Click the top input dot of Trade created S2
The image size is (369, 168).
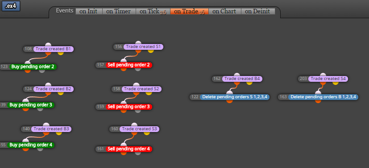point(136,85)
